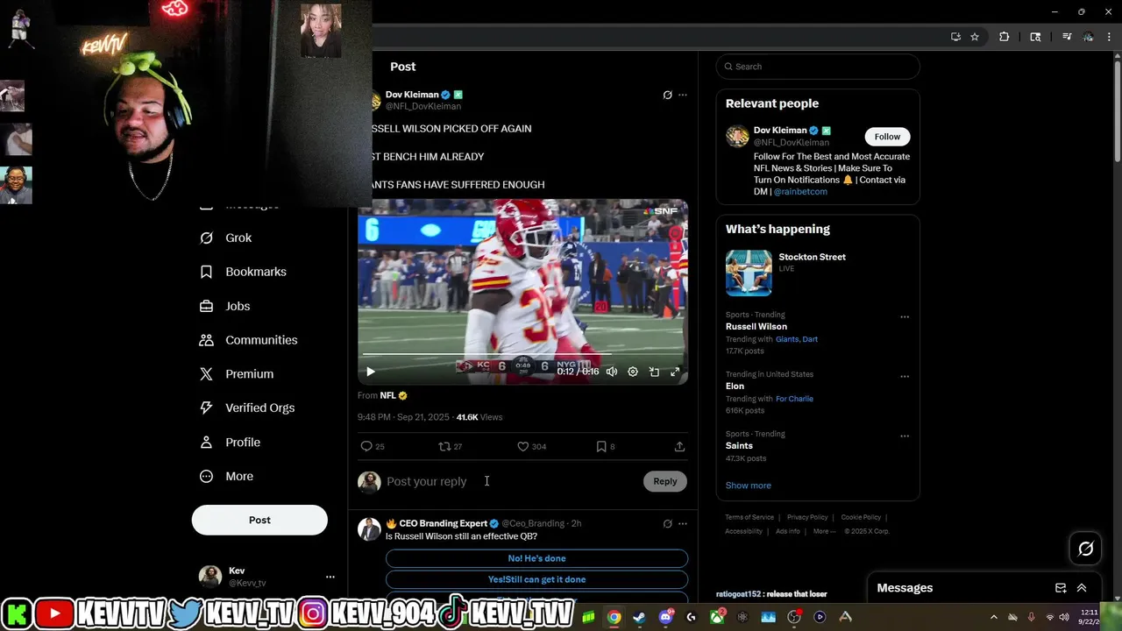The height and width of the screenshot is (631, 1122).
Task: Open CEO Branding Expert's profile name
Action: 443,523
